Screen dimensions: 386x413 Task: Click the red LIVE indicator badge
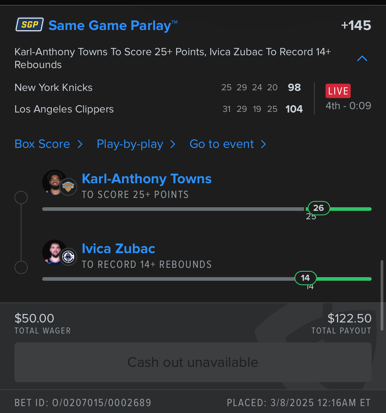click(x=338, y=91)
